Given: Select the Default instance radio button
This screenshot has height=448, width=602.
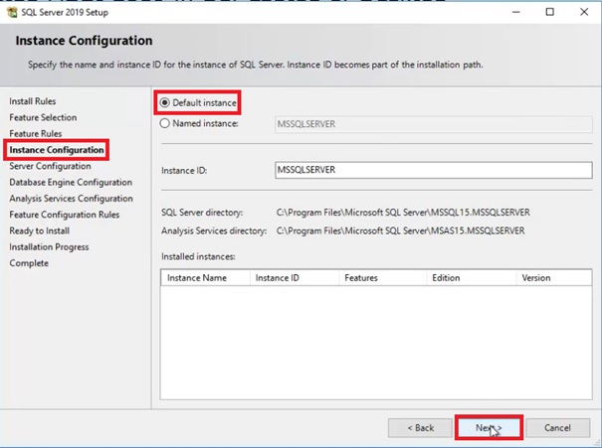Looking at the screenshot, I should 165,102.
